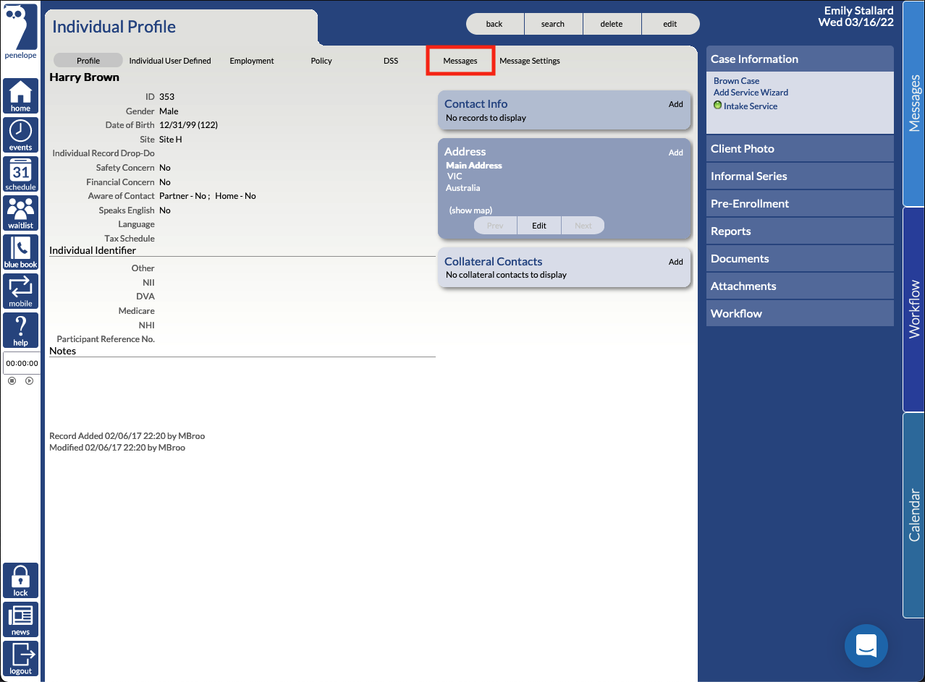Viewport: 925px width, 682px height.
Task: Click the Record Added 02/06/17 text
Action: [x=127, y=436]
